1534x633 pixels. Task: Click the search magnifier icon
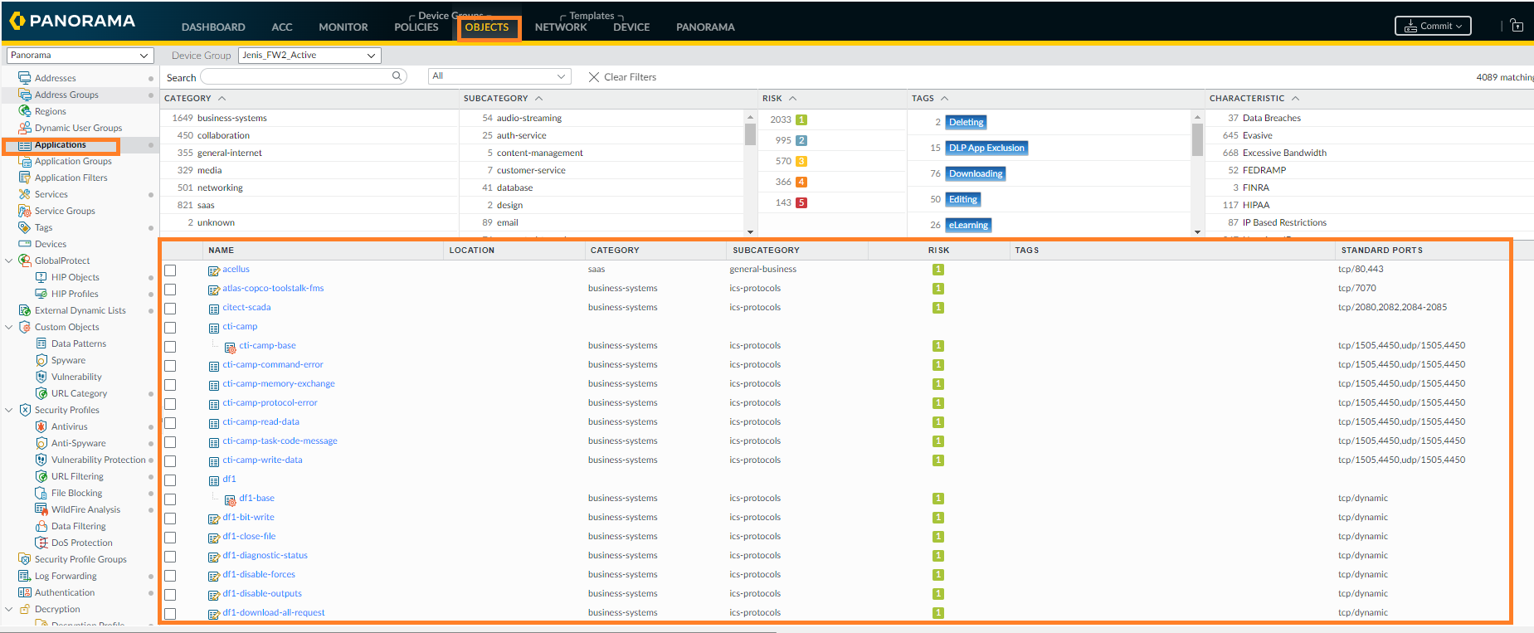[397, 76]
